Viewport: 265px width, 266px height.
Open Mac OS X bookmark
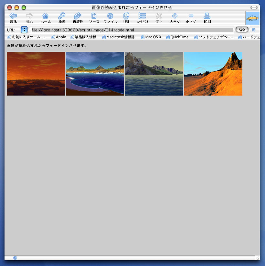[x=151, y=37]
